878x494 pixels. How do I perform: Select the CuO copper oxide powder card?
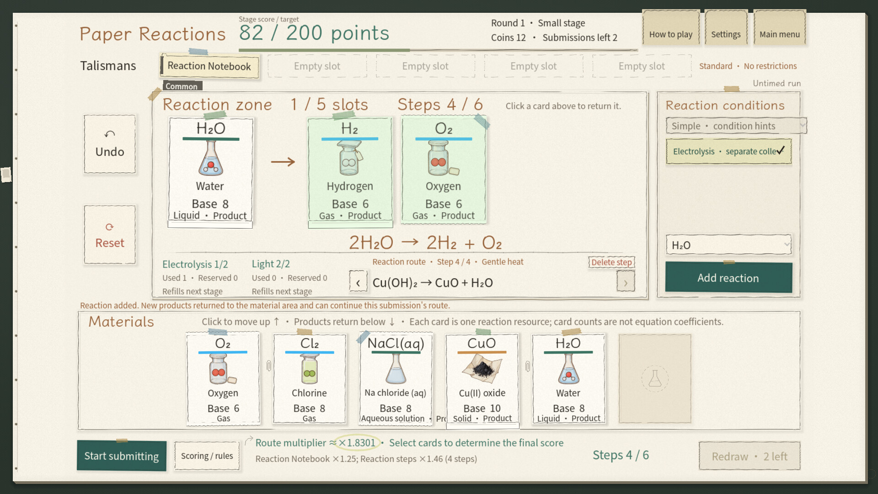(482, 381)
